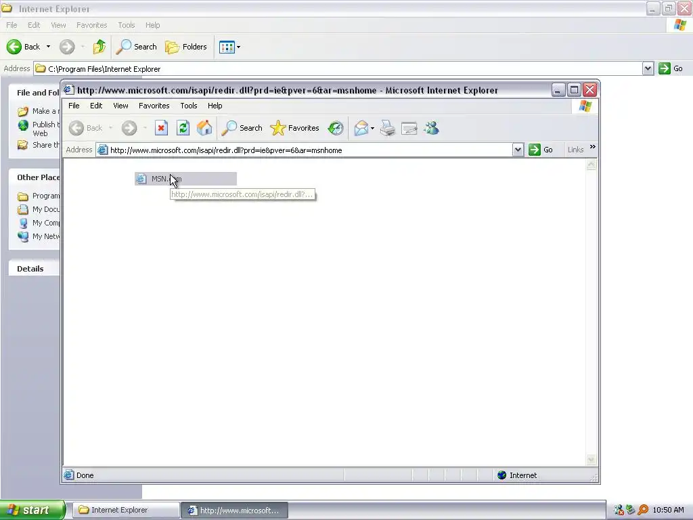Open the folder window's Tools menu
This screenshot has width=693, height=520.
tap(126, 25)
